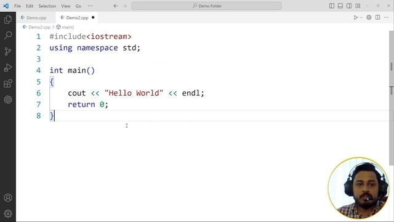
Task: Open the Manage settings gear
Action: pyautogui.click(x=8, y=213)
